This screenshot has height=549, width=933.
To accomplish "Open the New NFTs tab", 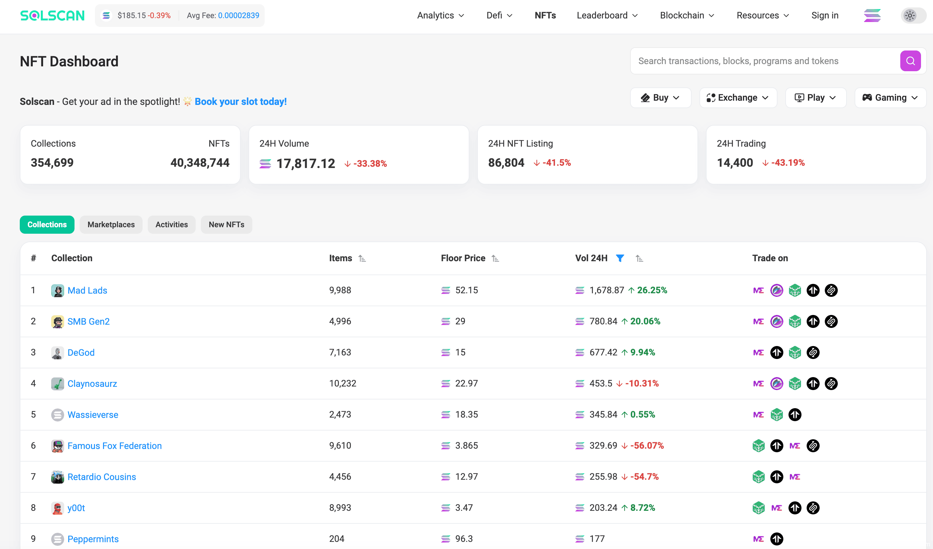I will [x=226, y=225].
